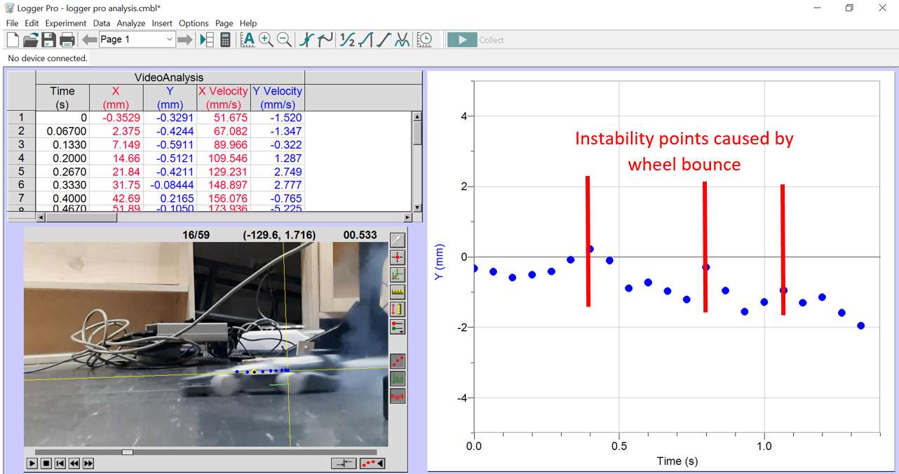This screenshot has height=474, width=899.
Task: Toggle the show scale button
Action: click(x=397, y=395)
